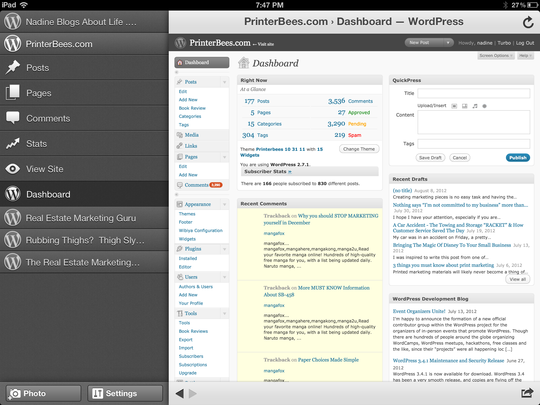The width and height of the screenshot is (540, 405).
Task: Click the add image icon in QuickPress
Action: click(454, 106)
